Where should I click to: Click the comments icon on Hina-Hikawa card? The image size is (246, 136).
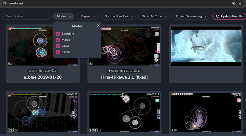[x=135, y=71]
